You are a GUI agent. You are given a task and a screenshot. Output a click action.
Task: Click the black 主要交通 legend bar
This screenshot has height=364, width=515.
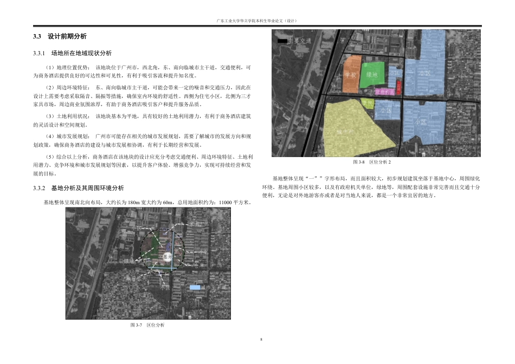282,41
